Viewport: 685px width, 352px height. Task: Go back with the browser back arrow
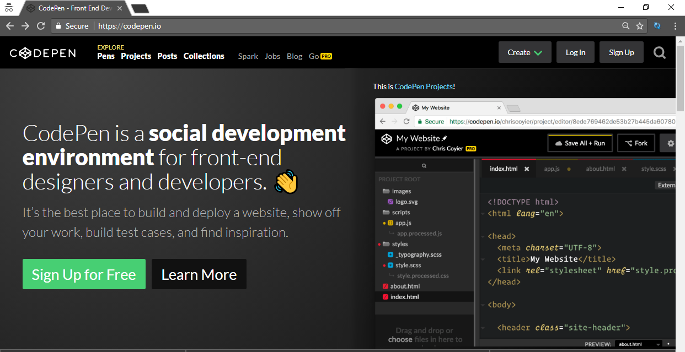[10, 26]
